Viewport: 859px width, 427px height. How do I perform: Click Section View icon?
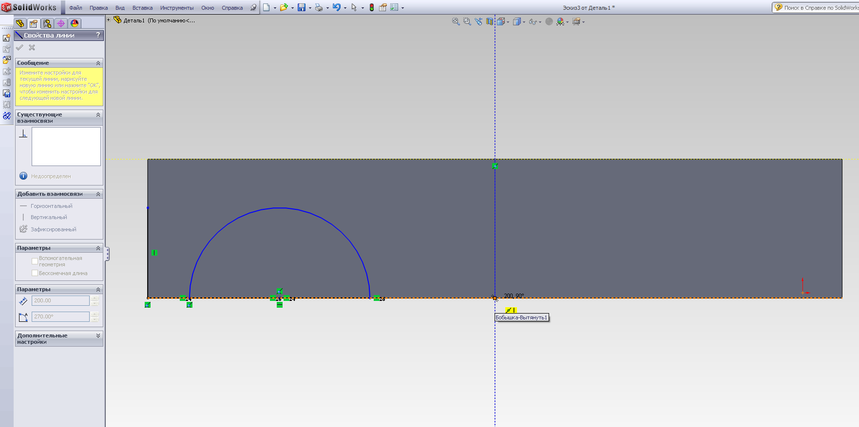pyautogui.click(x=490, y=21)
